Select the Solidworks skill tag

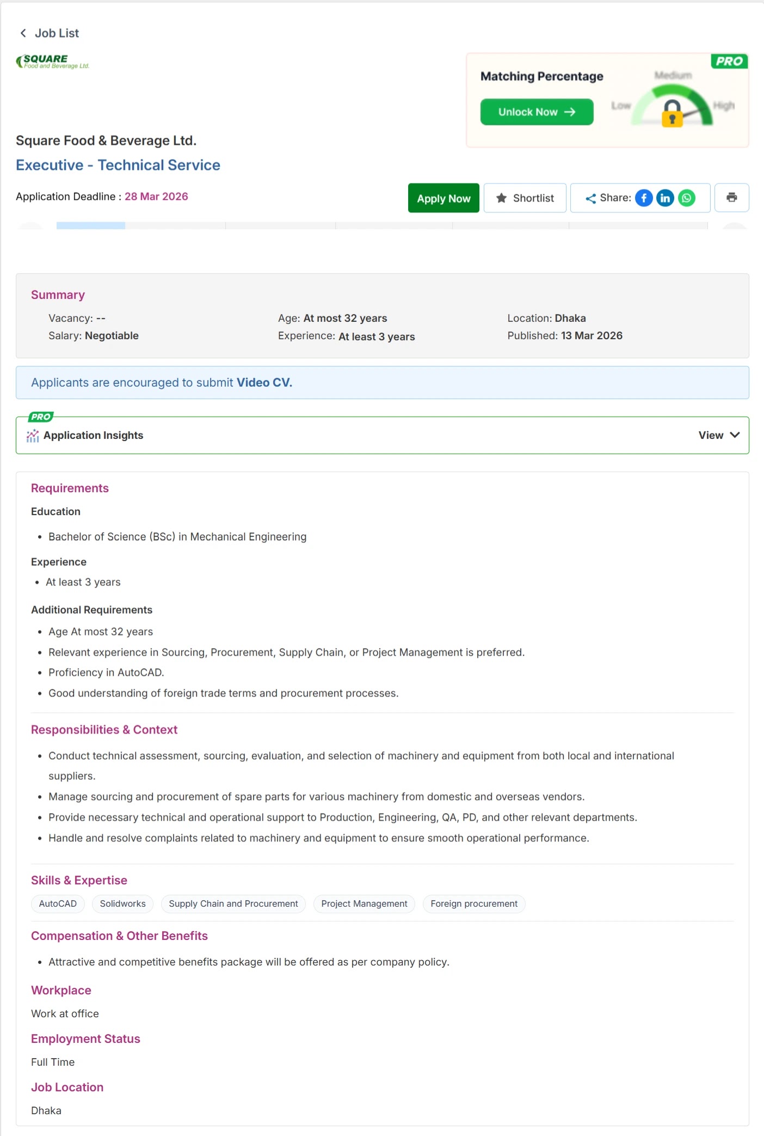point(122,904)
